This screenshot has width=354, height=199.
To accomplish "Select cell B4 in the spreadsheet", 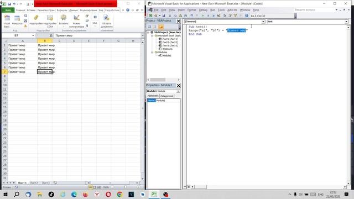I will click(45, 59).
